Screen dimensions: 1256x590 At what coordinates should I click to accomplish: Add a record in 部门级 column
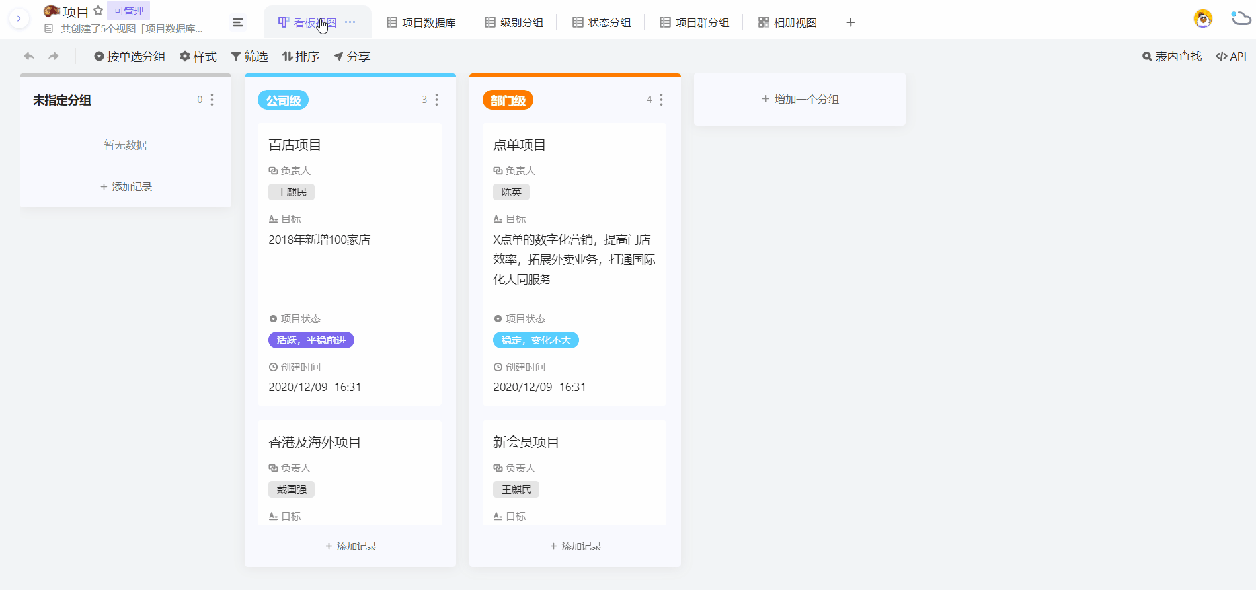pos(575,546)
